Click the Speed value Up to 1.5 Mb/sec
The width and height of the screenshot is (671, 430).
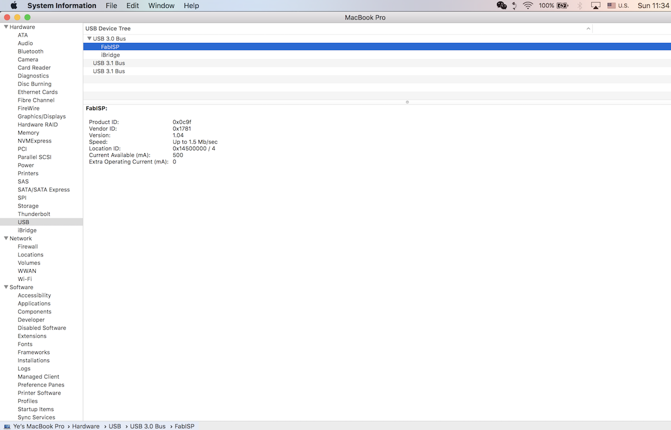195,142
